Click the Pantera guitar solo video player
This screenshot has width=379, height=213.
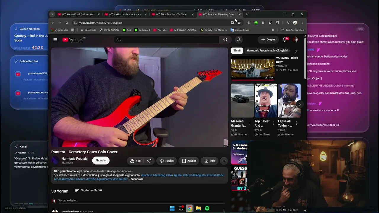point(139,97)
